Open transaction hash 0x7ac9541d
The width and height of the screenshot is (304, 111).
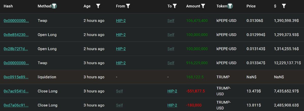point(16,91)
